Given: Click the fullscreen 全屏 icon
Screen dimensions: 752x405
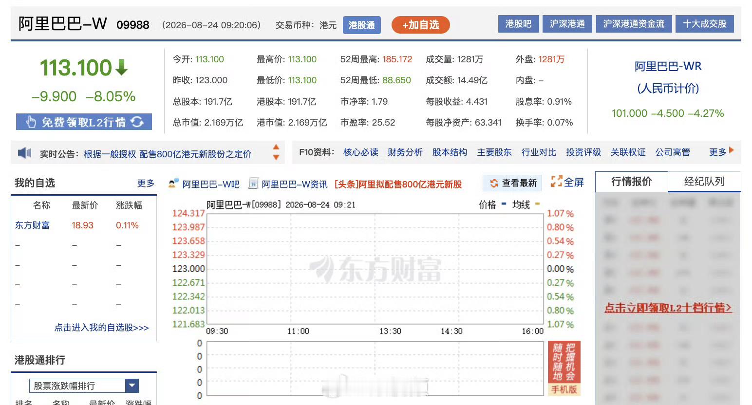Looking at the screenshot, I should coord(556,182).
